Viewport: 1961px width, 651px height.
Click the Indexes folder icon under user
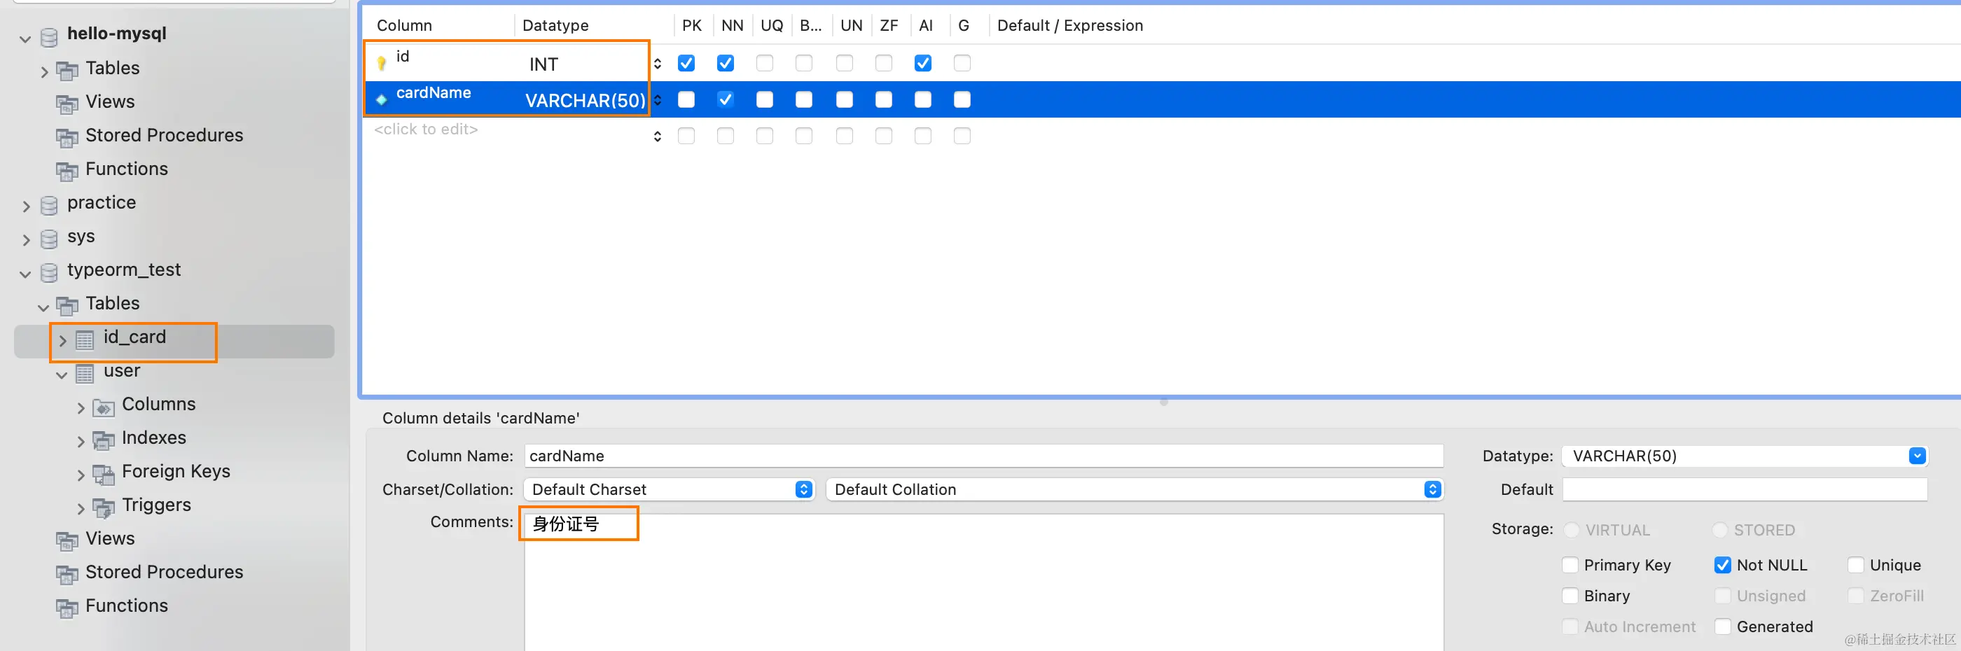[x=104, y=440]
